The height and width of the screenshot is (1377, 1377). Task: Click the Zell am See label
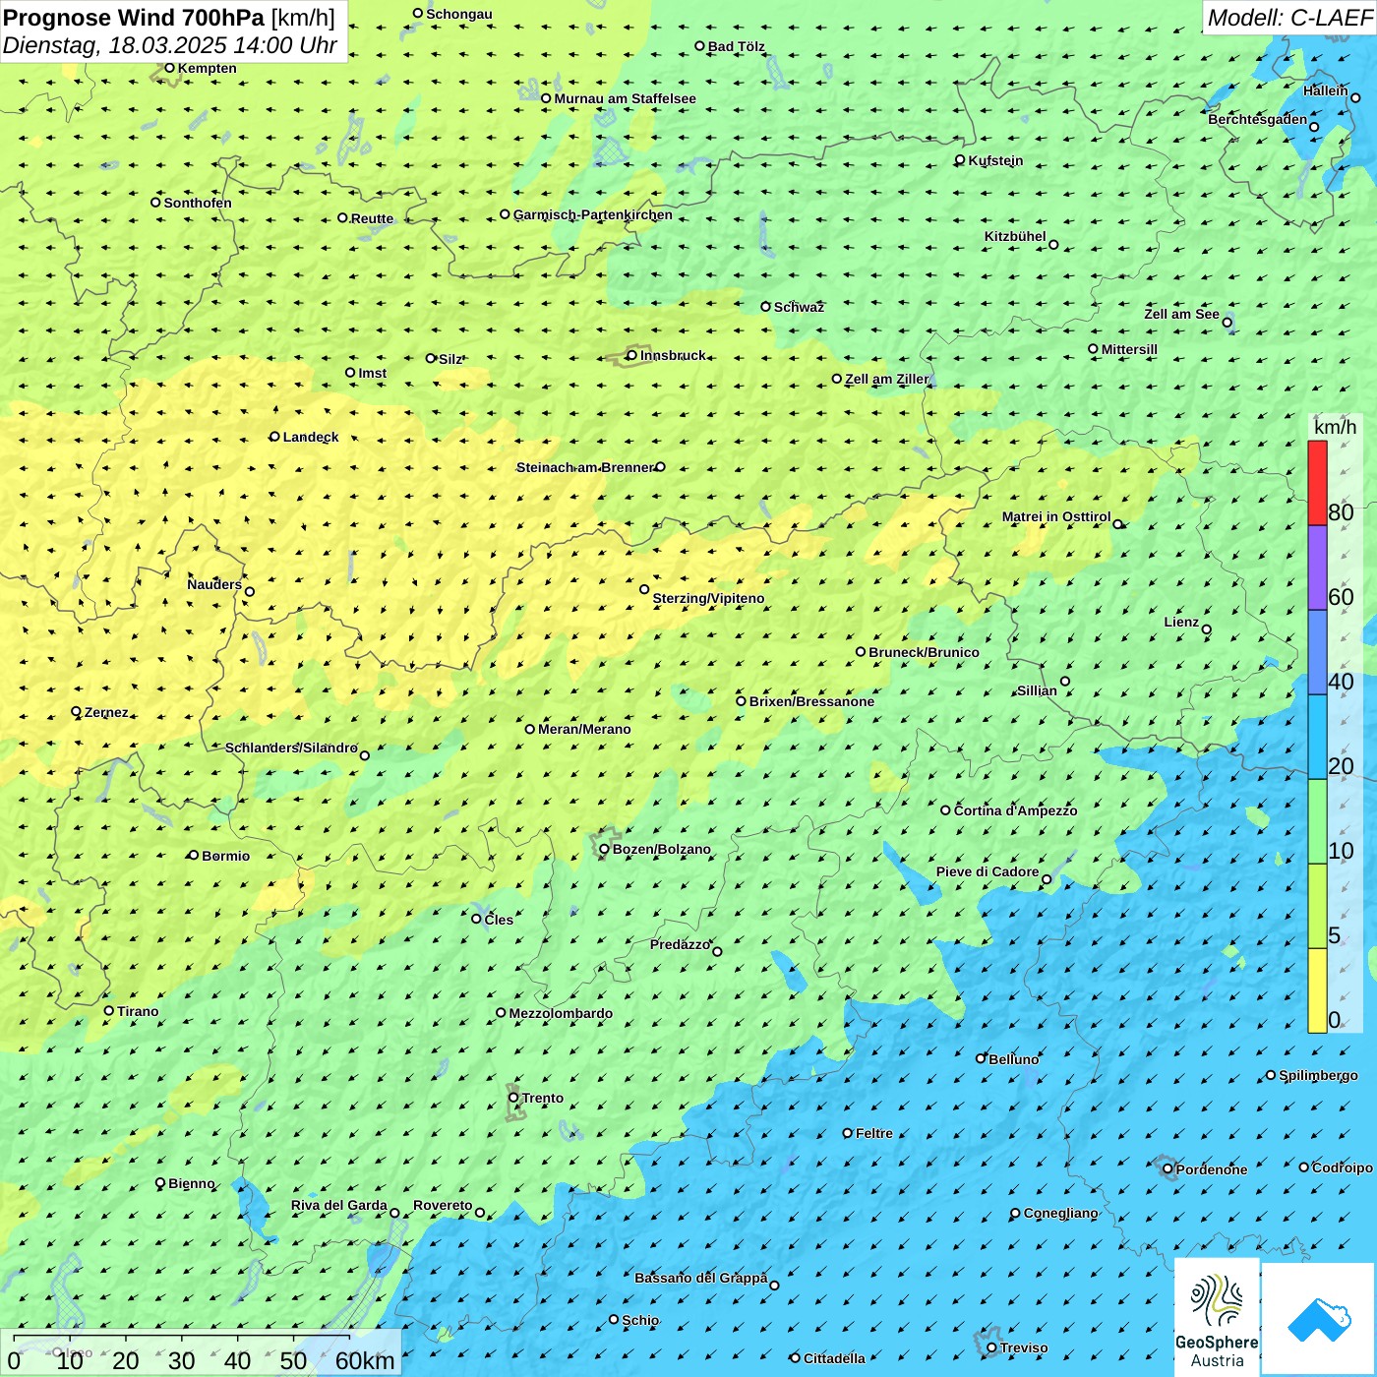tap(1181, 314)
